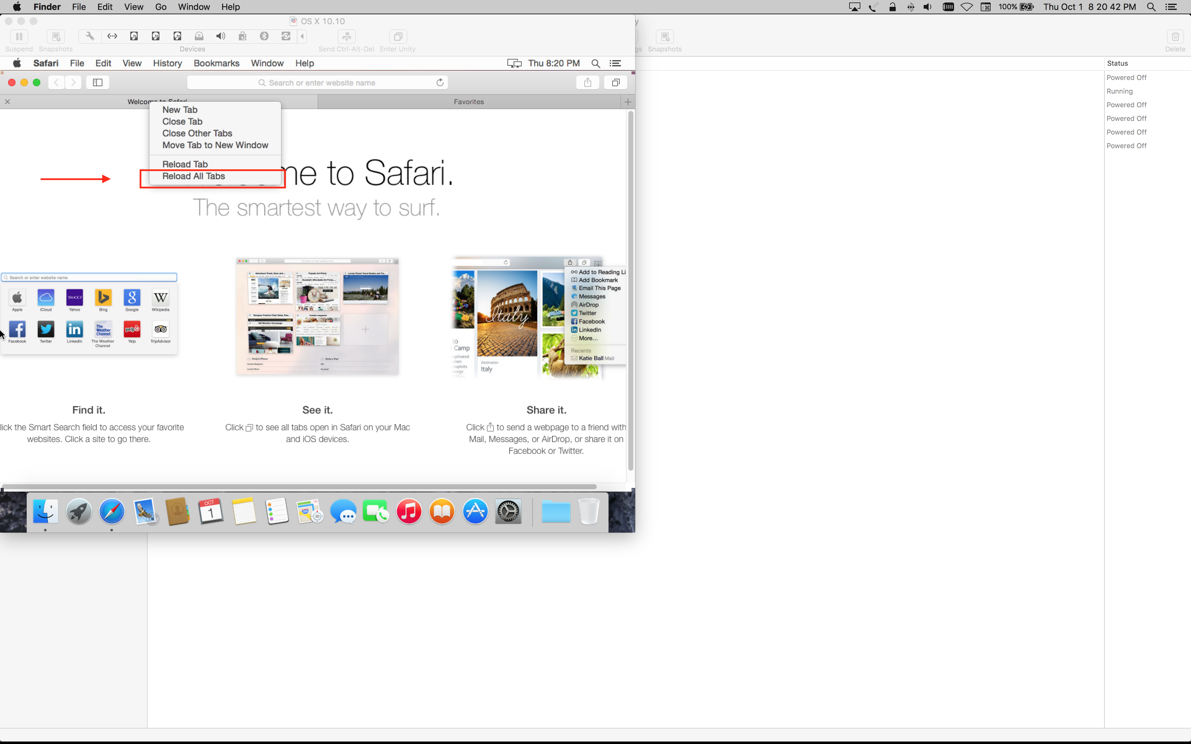
Task: Click Safari's vertical page scrollbar
Action: tap(631, 290)
